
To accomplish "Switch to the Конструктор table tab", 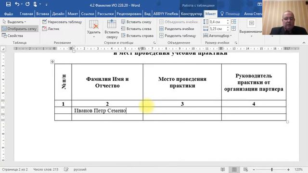I will [x=192, y=14].
